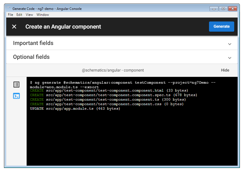The width and height of the screenshot is (243, 173).
Task: Open the File menu
Action: pos(10,15)
